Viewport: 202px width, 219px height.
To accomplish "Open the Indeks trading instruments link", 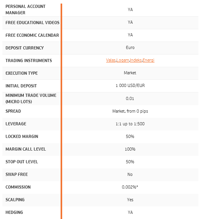I will 136,60.
